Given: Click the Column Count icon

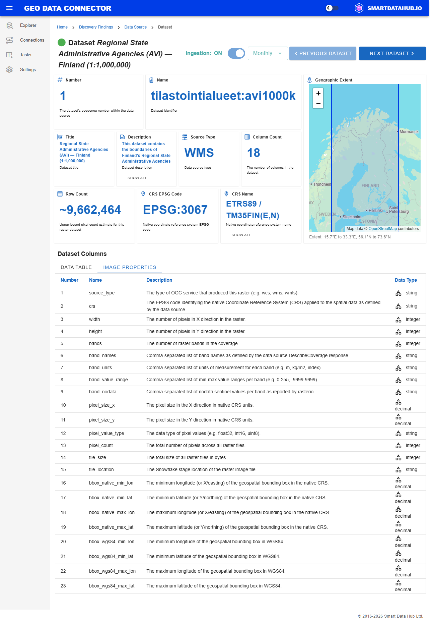Looking at the screenshot, I should click(247, 137).
